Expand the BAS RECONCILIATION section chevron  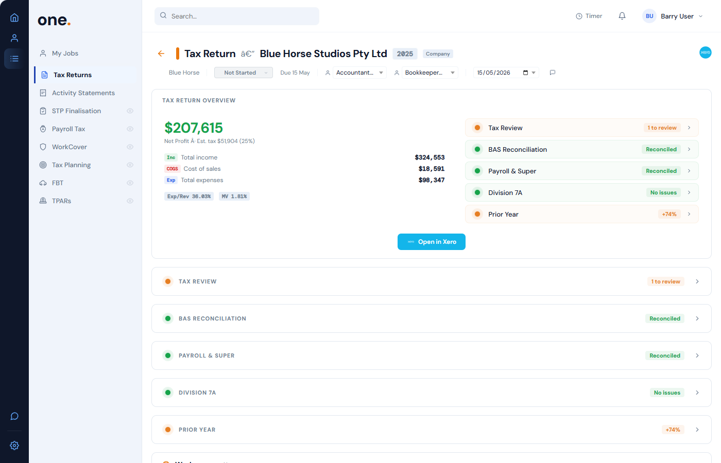697,318
